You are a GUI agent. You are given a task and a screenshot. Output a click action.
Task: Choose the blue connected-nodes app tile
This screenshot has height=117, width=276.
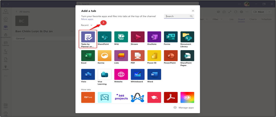[x=138, y=97]
